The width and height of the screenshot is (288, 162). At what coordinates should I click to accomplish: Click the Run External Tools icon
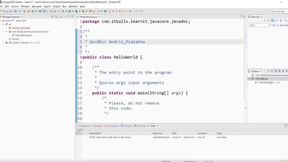[x=83, y=11]
